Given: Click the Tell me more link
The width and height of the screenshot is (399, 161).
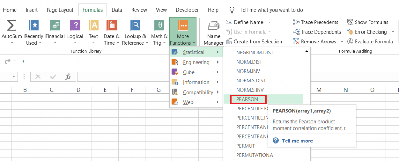Looking at the screenshot, I should [297, 141].
